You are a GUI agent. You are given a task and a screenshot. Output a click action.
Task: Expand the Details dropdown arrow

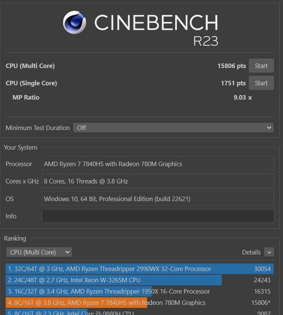[x=269, y=252]
